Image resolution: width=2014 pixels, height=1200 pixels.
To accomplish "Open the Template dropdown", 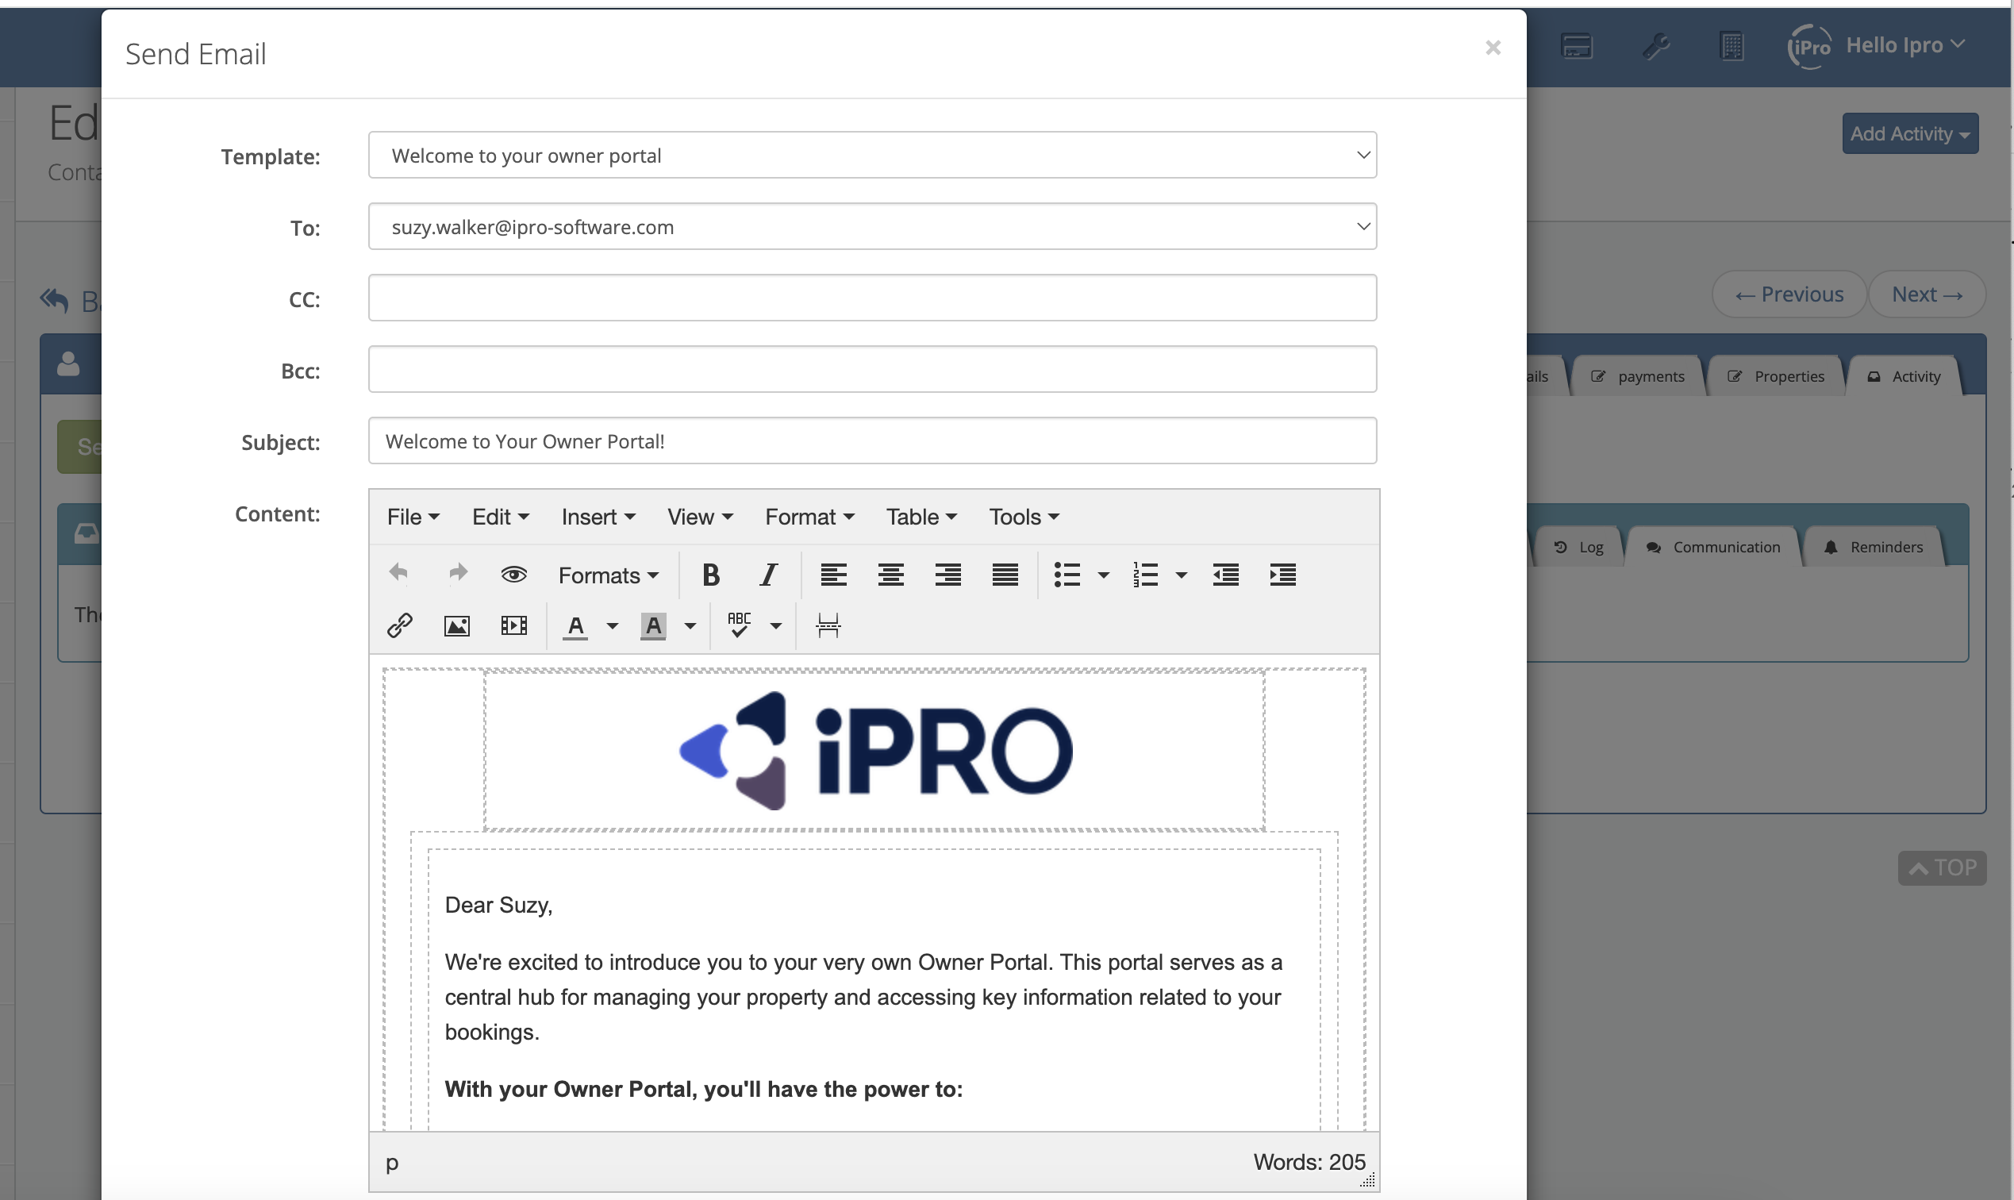I will pos(871,156).
